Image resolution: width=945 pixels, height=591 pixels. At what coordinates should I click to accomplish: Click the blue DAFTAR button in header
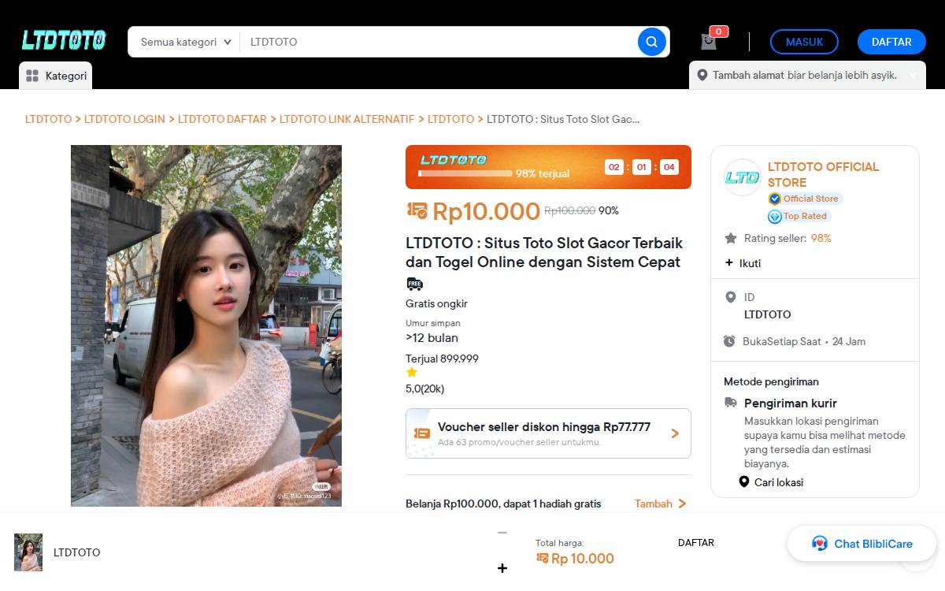[891, 42]
